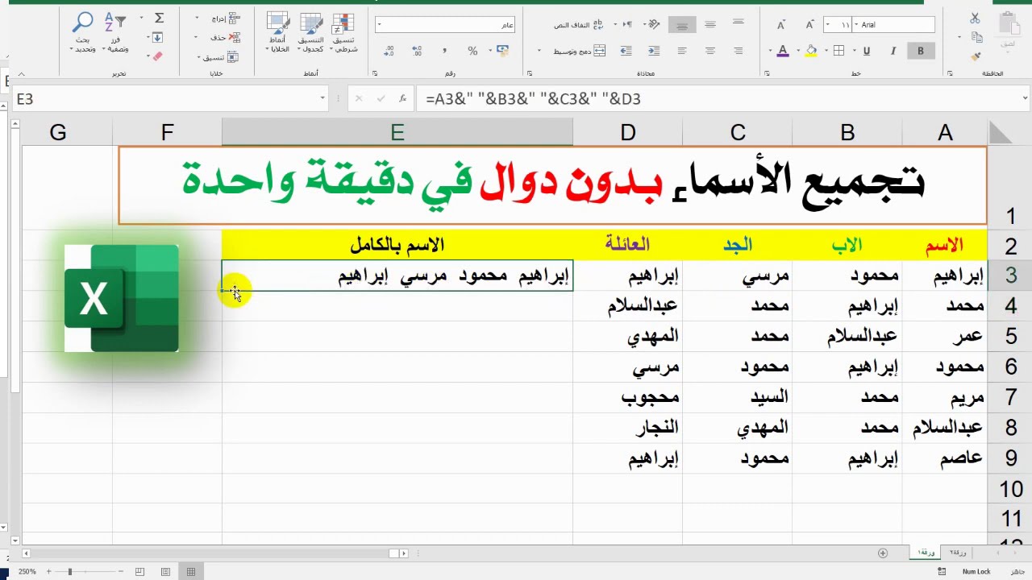1032x580 pixels.
Task: Toggle bottom vertical alignment
Action: tap(682, 25)
